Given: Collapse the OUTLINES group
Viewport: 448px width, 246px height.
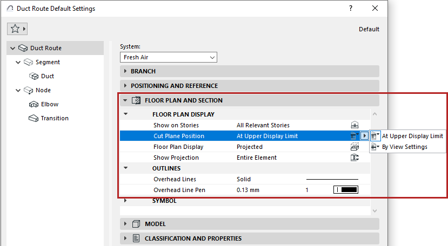Looking at the screenshot, I should pos(125,168).
